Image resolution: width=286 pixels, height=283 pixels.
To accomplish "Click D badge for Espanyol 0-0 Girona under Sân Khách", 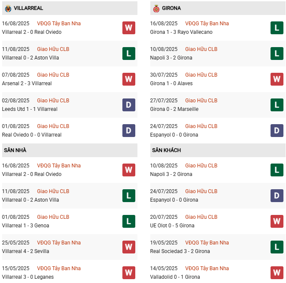I will pos(277,196).
